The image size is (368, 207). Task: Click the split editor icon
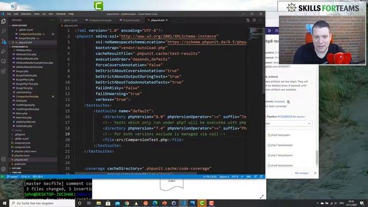[x=254, y=20]
